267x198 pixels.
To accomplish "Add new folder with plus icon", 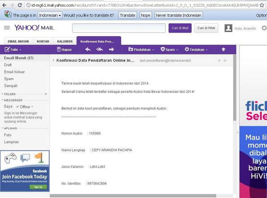I will (x=45, y=94).
